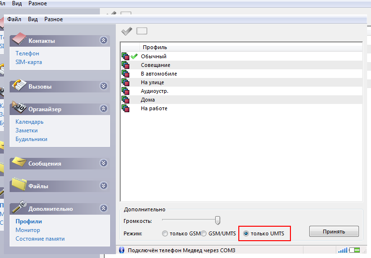Expand the Сообщения section
371x258 pixels.
103,163
